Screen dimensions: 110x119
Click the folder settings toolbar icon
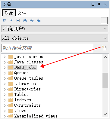(39, 20)
